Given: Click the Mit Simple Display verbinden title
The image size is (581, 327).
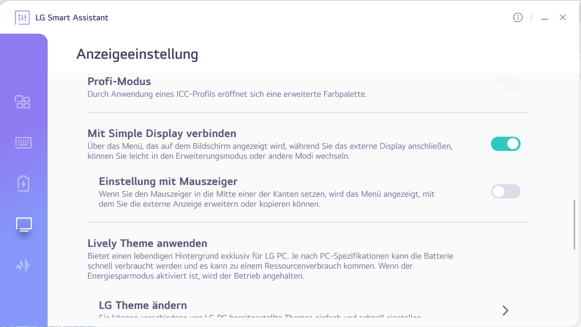Looking at the screenshot, I should [162, 133].
